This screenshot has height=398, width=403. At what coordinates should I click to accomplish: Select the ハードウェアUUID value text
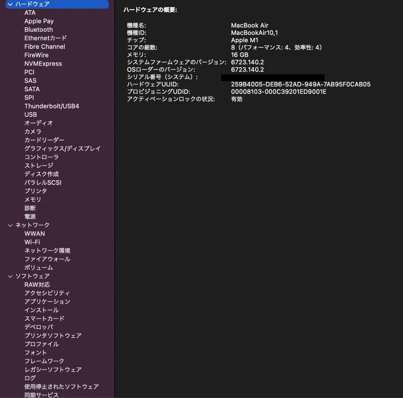pyautogui.click(x=300, y=84)
